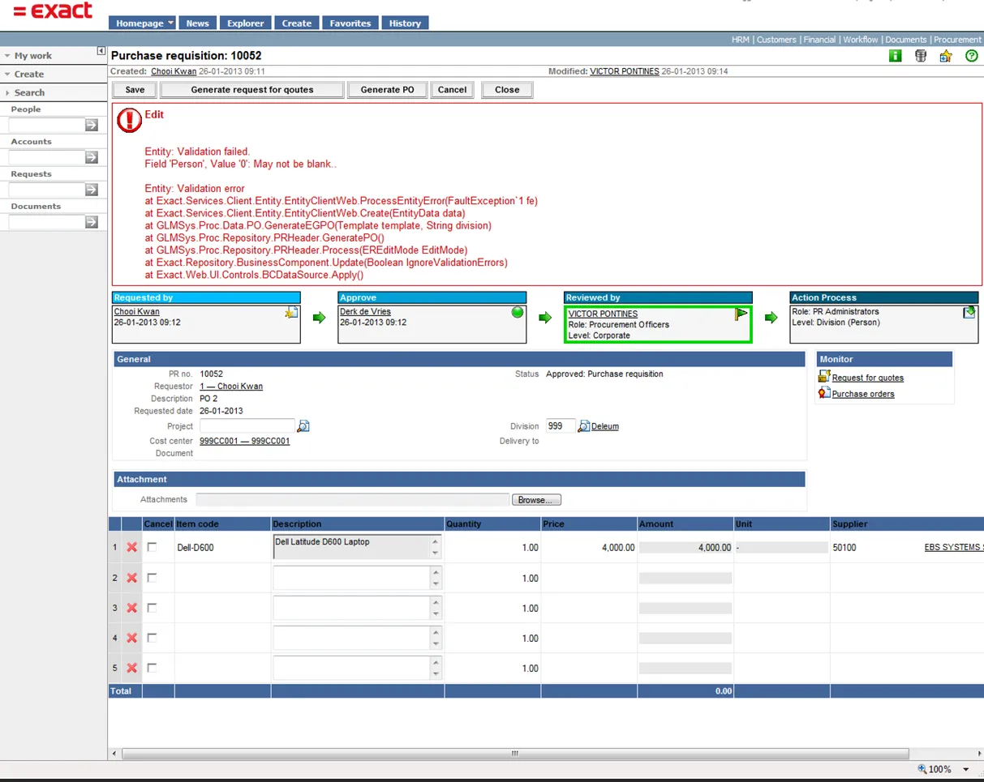Click the People search arrow icon
This screenshot has height=782, width=984.
click(x=92, y=125)
